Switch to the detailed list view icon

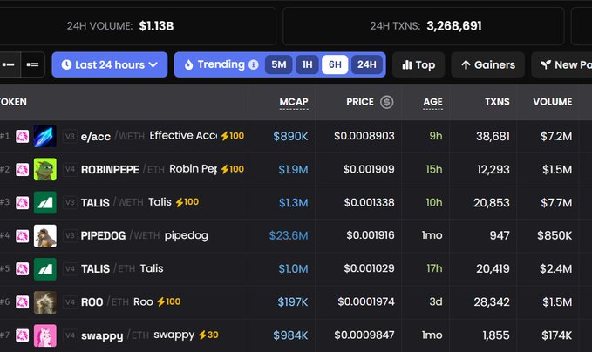pyautogui.click(x=33, y=64)
